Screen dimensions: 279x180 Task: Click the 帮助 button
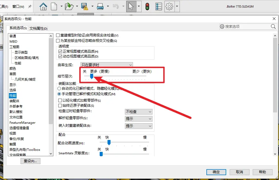point(262,172)
